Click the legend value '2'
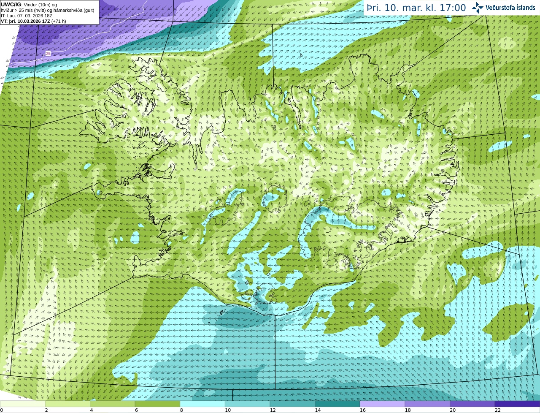Image resolution: width=540 pixels, height=413 pixels. tap(46, 410)
